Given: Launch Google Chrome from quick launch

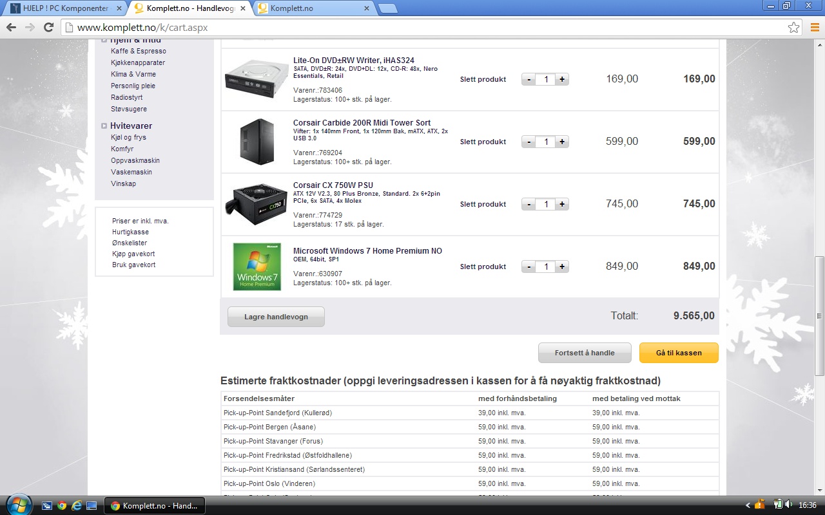Looking at the screenshot, I should (x=62, y=506).
